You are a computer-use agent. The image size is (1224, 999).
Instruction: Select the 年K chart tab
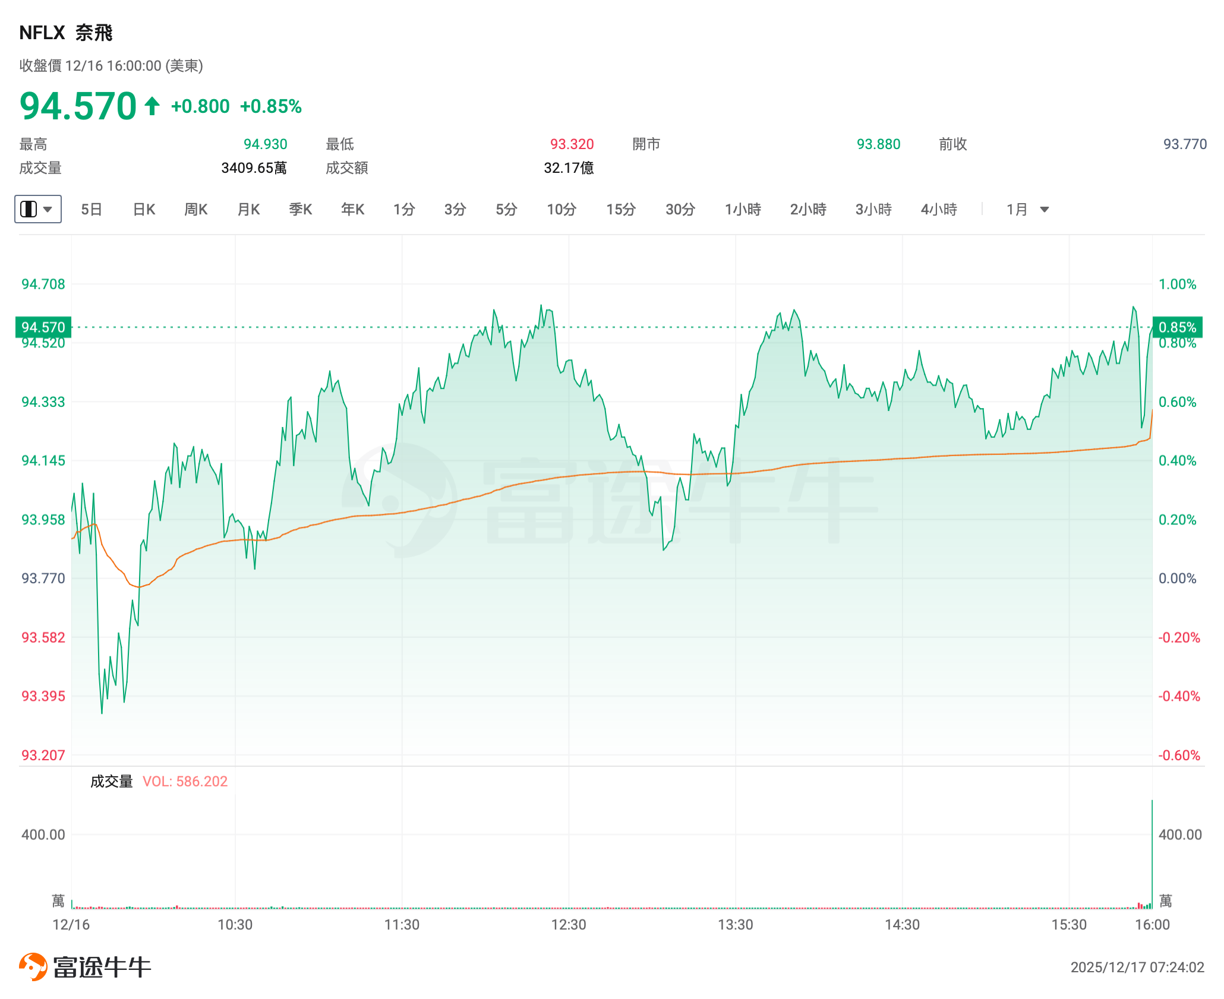point(352,210)
